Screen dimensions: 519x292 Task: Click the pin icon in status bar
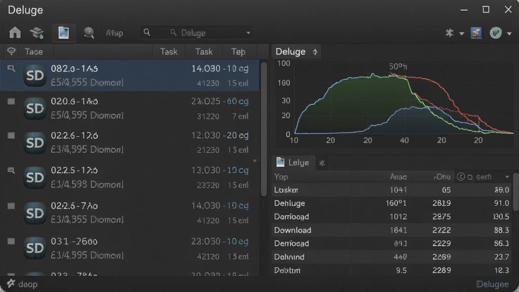(x=11, y=283)
